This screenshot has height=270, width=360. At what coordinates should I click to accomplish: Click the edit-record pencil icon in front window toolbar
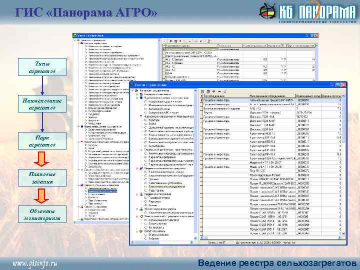tap(225, 91)
